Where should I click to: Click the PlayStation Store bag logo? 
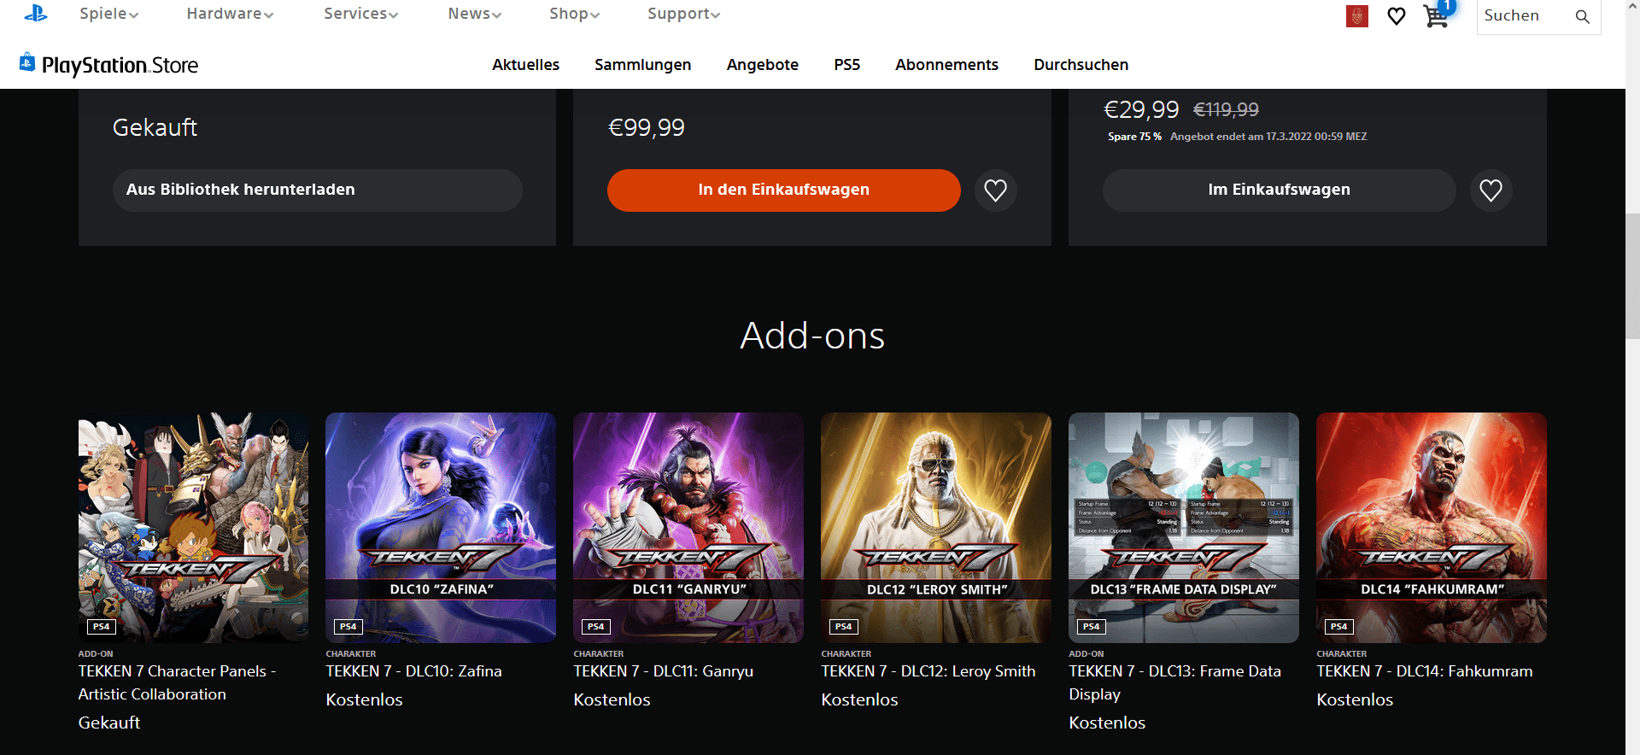pyautogui.click(x=27, y=61)
